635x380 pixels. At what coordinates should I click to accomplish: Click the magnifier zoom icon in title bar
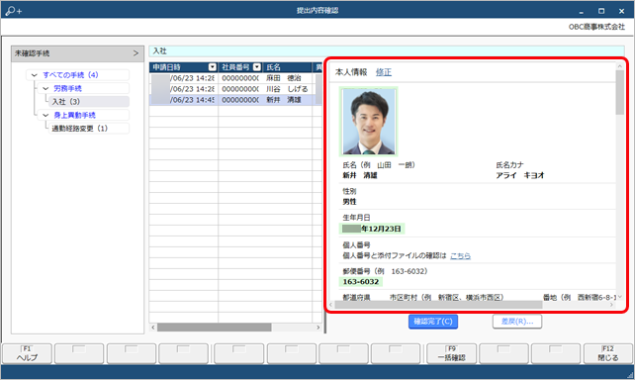coord(14,11)
